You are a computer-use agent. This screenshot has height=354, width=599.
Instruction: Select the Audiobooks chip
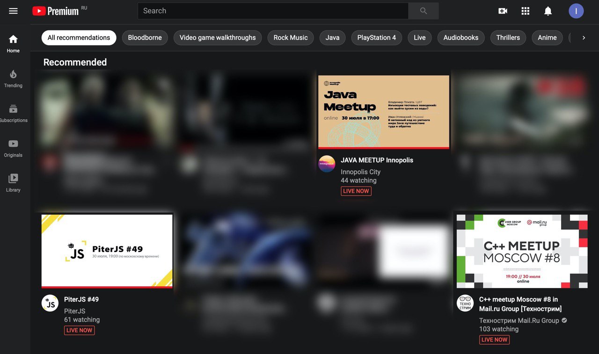(x=461, y=37)
